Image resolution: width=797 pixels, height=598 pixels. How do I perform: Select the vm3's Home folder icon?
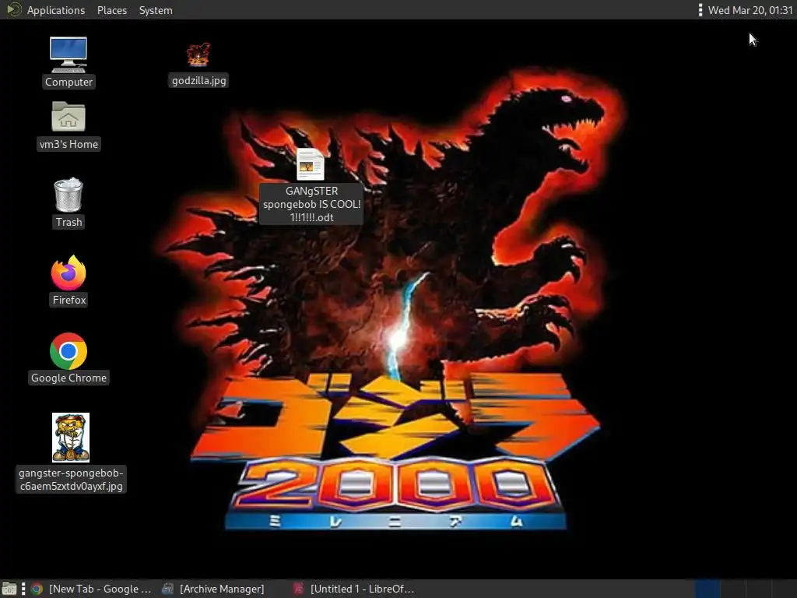coord(68,117)
